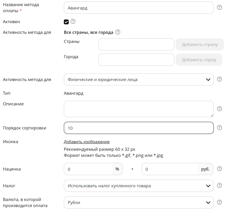
Task: Click into the Страны input field
Action: point(136,44)
